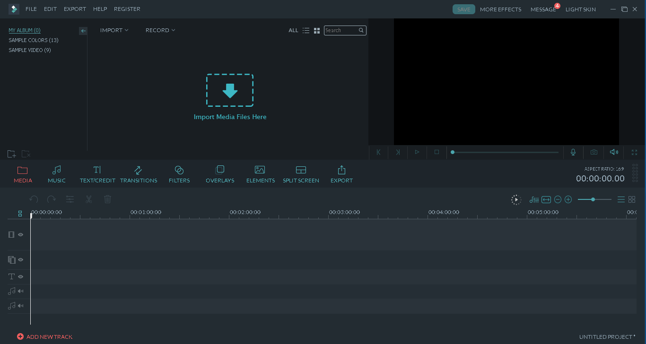
Task: Open the OVERLAYS tab
Action: point(220,174)
